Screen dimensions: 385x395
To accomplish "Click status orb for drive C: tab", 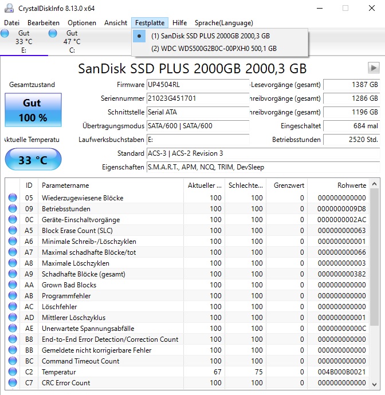I will click(53, 33).
